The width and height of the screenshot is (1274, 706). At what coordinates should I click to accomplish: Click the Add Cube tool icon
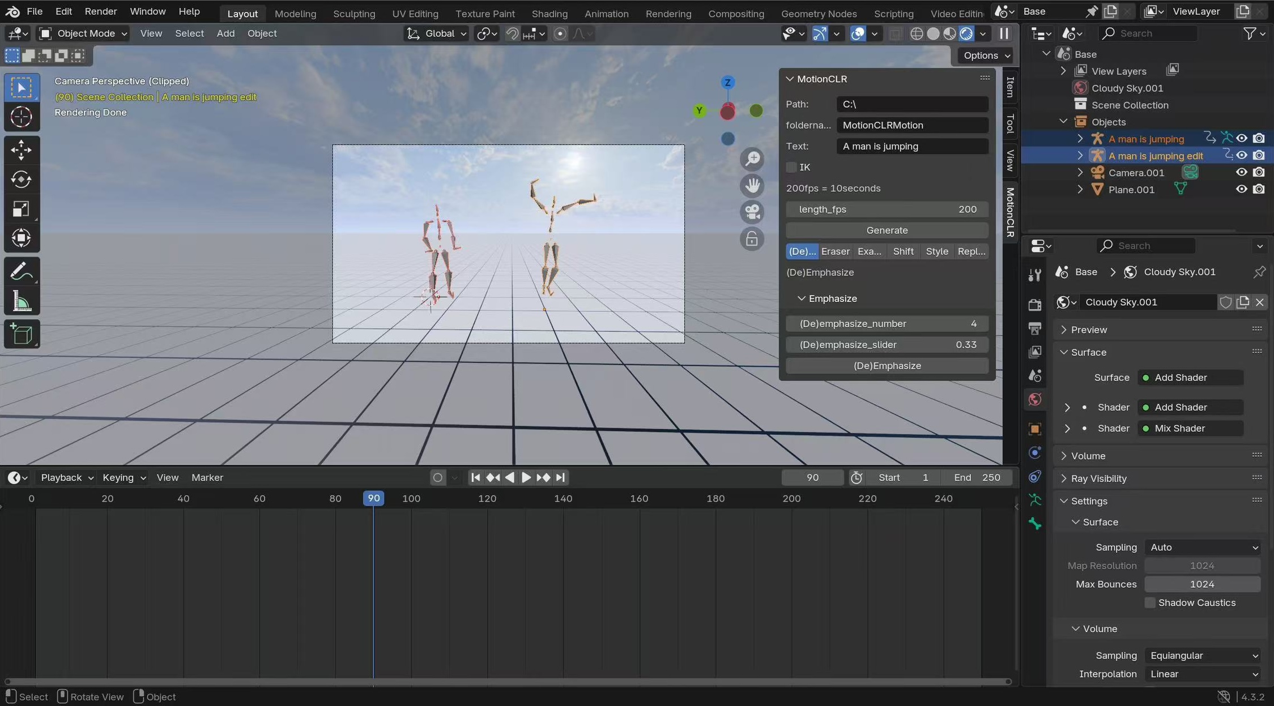21,334
